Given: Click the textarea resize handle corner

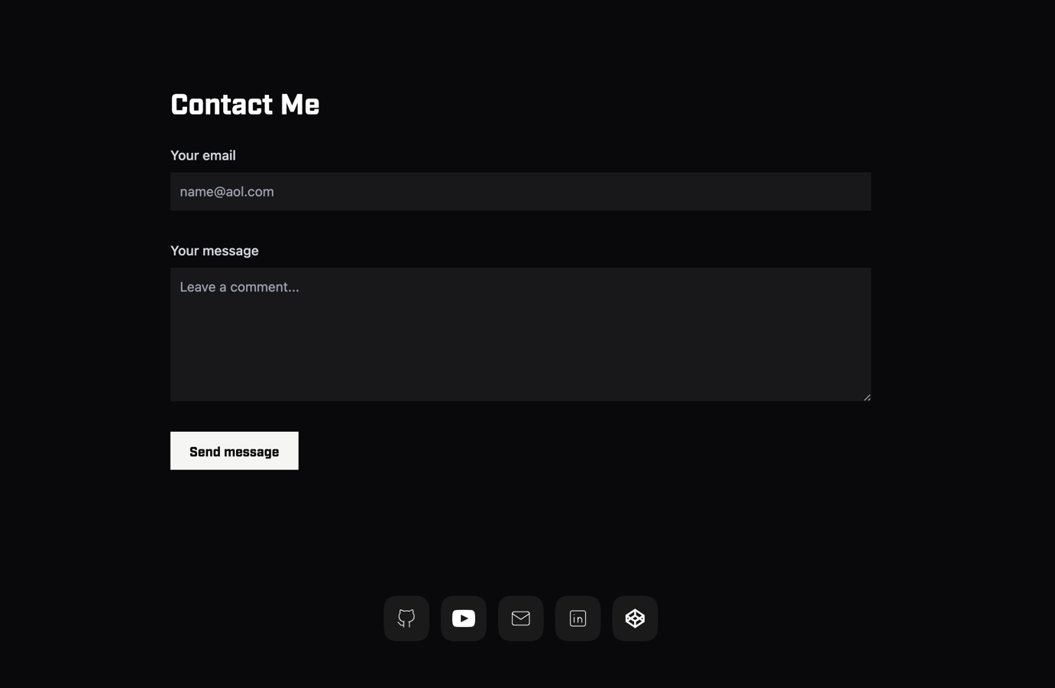Looking at the screenshot, I should click(866, 397).
